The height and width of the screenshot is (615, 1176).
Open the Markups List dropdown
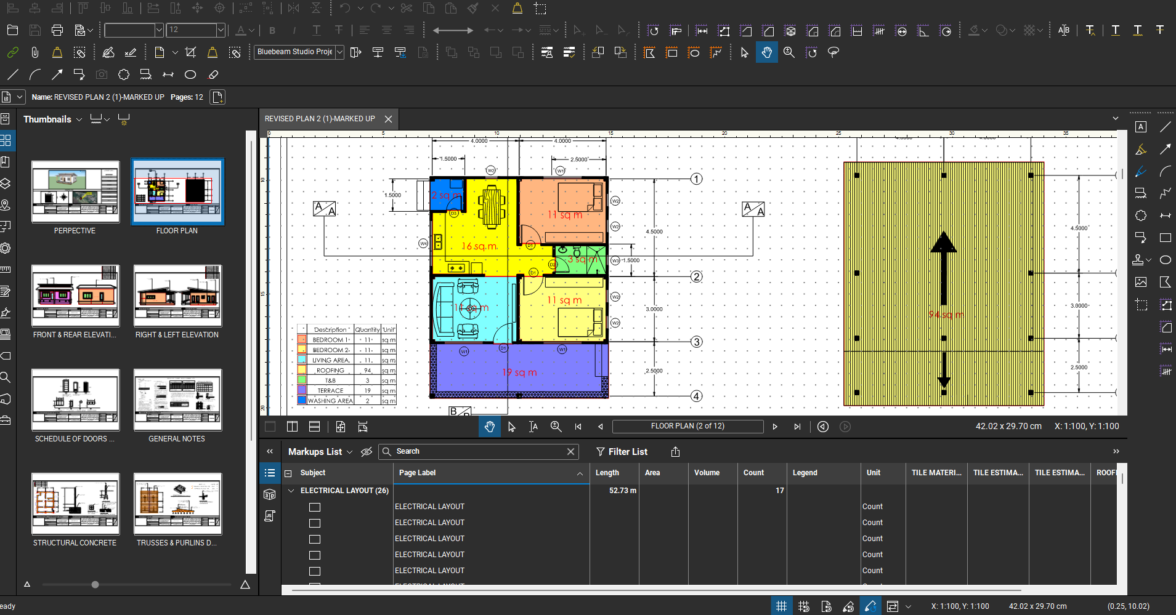[349, 452]
